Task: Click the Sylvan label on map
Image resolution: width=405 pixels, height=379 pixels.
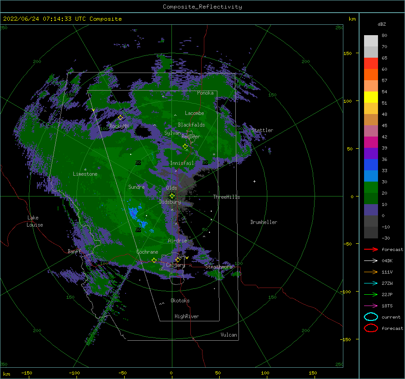Action: pyautogui.click(x=172, y=133)
